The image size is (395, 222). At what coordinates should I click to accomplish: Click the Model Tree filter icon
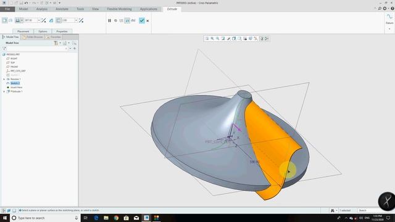click(x=4, y=48)
